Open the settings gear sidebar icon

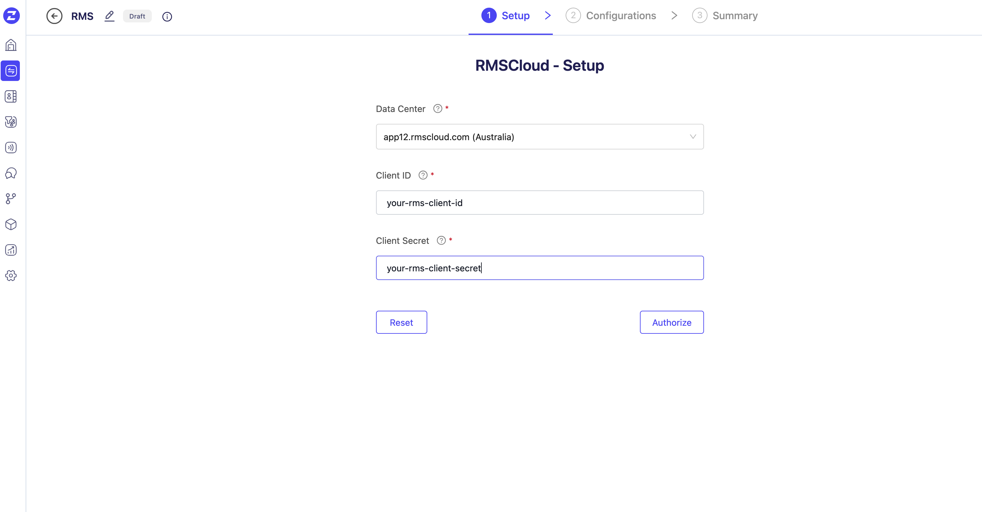[x=11, y=276]
